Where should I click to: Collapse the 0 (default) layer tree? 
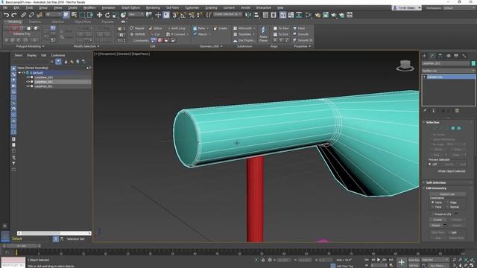[x=19, y=73]
